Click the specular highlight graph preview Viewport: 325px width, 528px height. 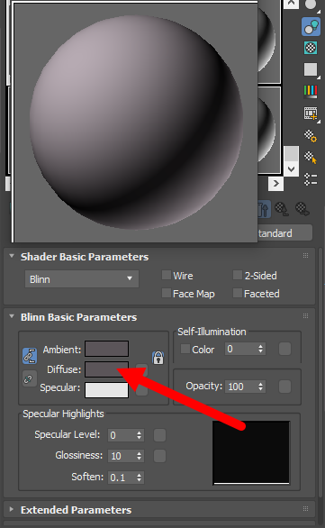click(251, 452)
